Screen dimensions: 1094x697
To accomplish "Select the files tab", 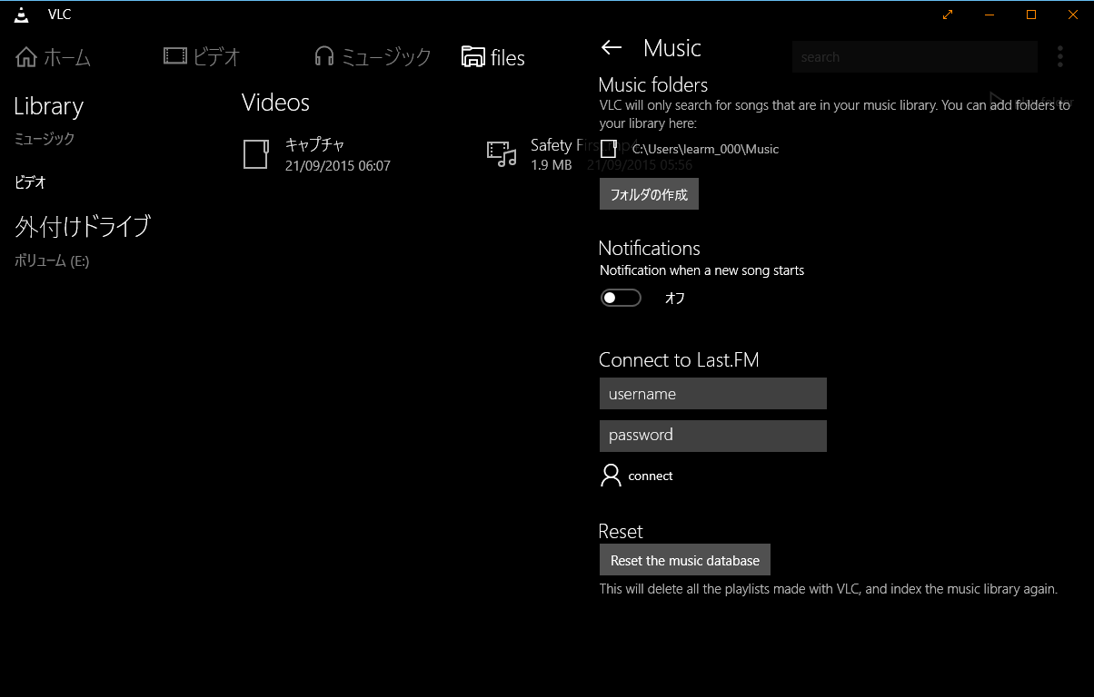I will click(493, 57).
